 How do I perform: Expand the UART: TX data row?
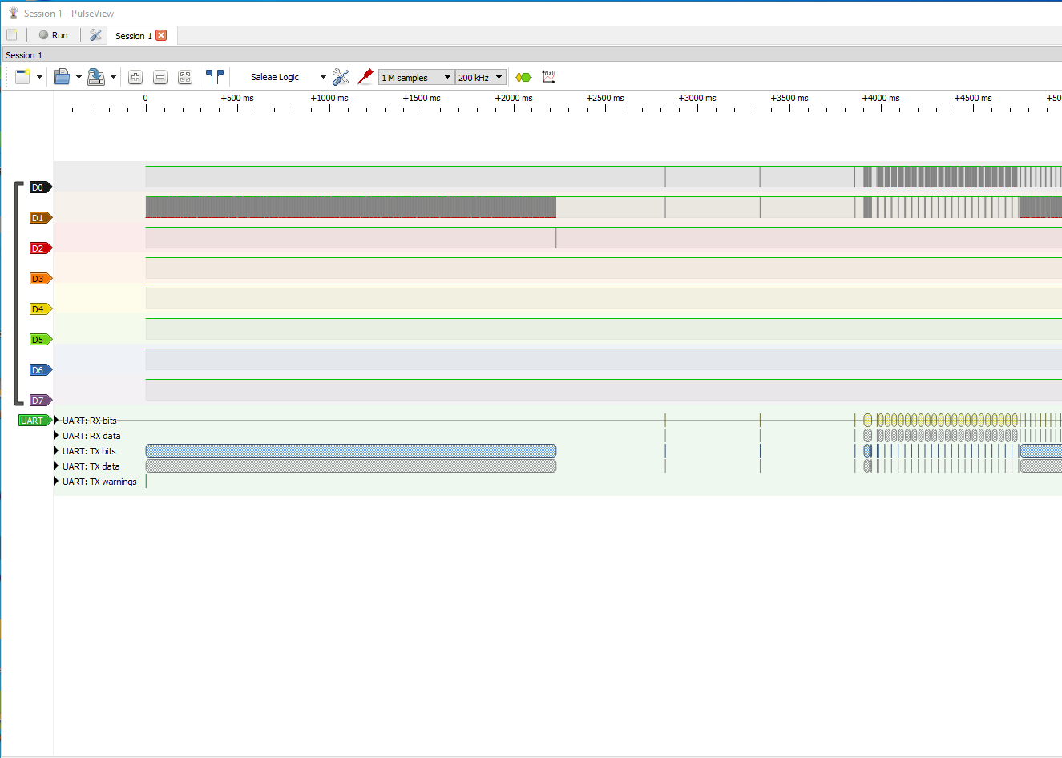click(x=57, y=466)
